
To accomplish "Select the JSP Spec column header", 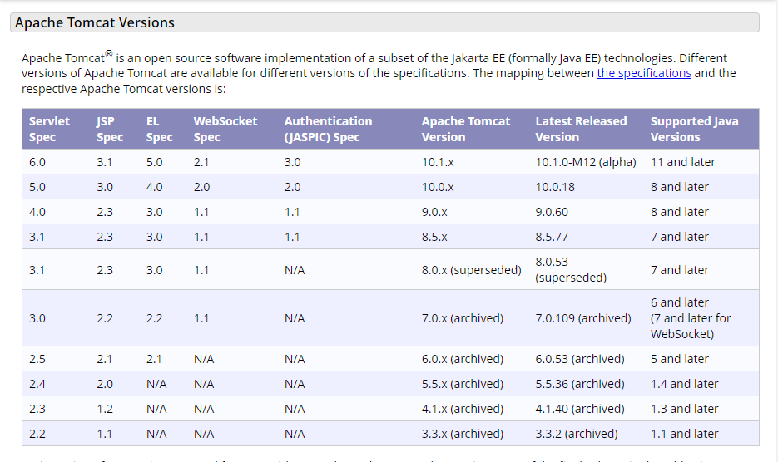I will (x=110, y=129).
